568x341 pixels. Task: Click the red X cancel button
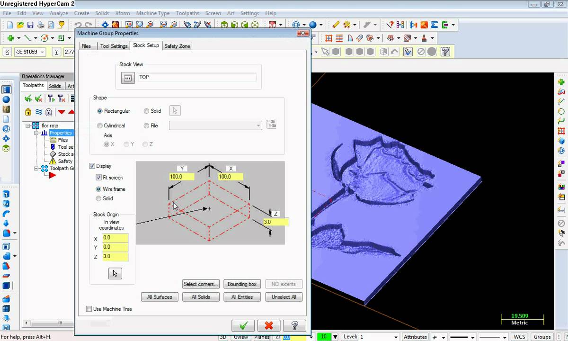coord(269,325)
